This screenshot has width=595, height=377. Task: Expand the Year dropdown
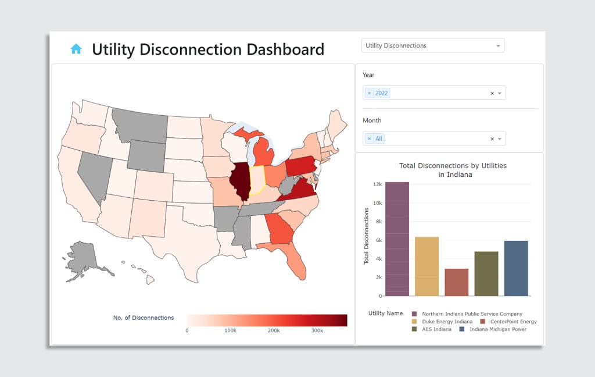[500, 93]
